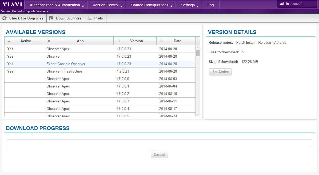Select the Expert Console Observer row
This screenshot has width=319, height=175.
(100, 64)
